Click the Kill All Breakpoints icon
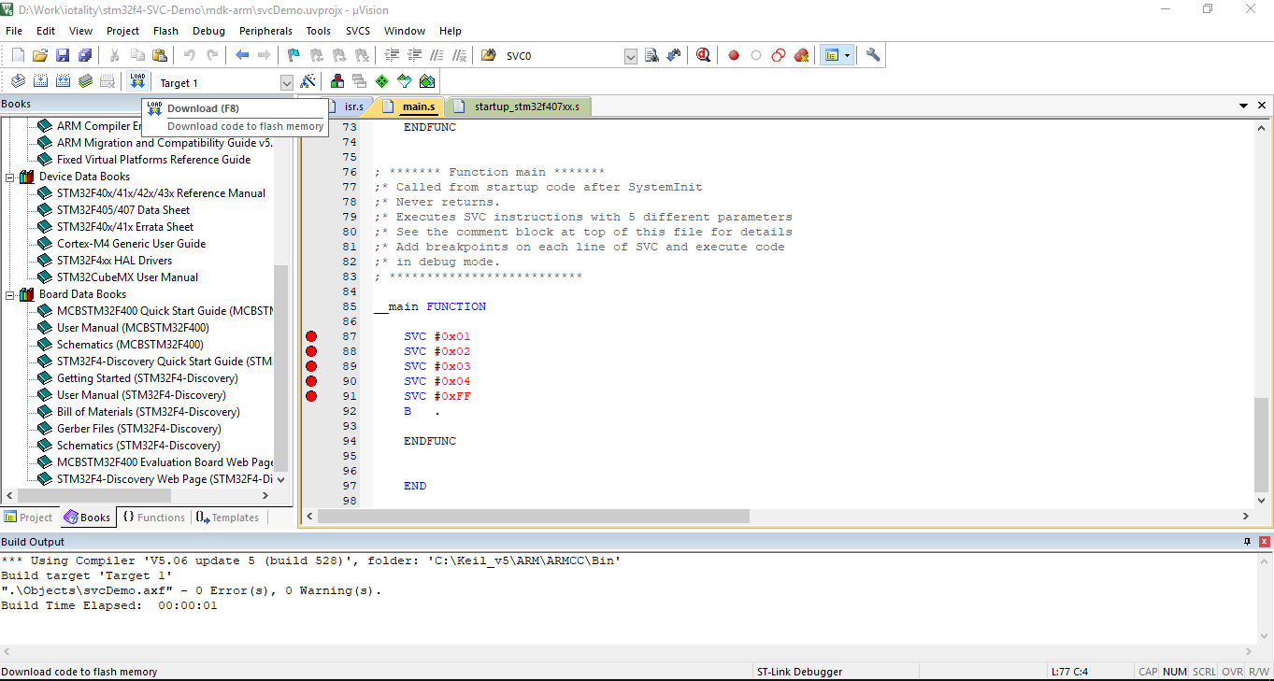Image resolution: width=1274 pixels, height=681 pixels. (801, 56)
